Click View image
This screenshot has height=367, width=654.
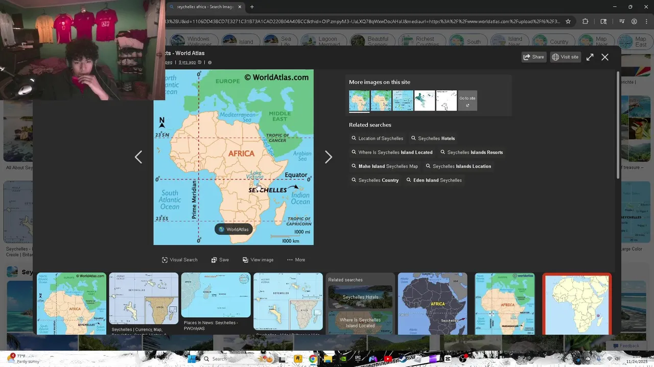(258, 260)
